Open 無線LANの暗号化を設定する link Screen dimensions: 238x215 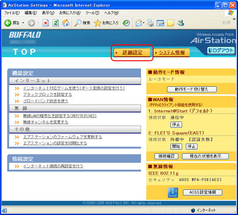(x=60, y=116)
